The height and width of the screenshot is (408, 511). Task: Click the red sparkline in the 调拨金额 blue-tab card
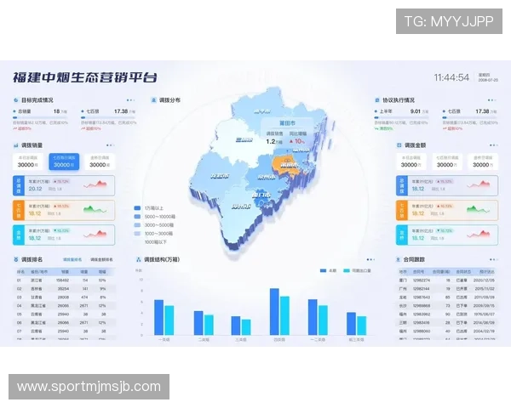[x=479, y=184]
